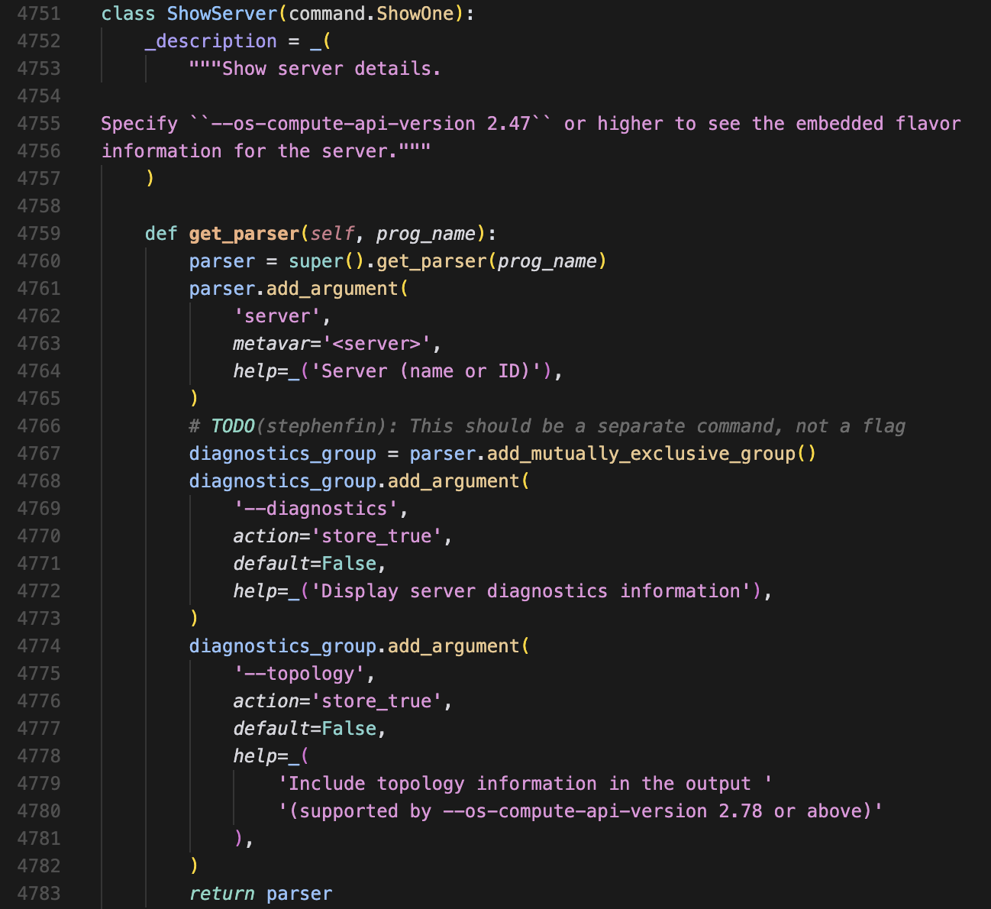Click the '--topology' string
The height and width of the screenshot is (909, 991).
[x=299, y=674]
